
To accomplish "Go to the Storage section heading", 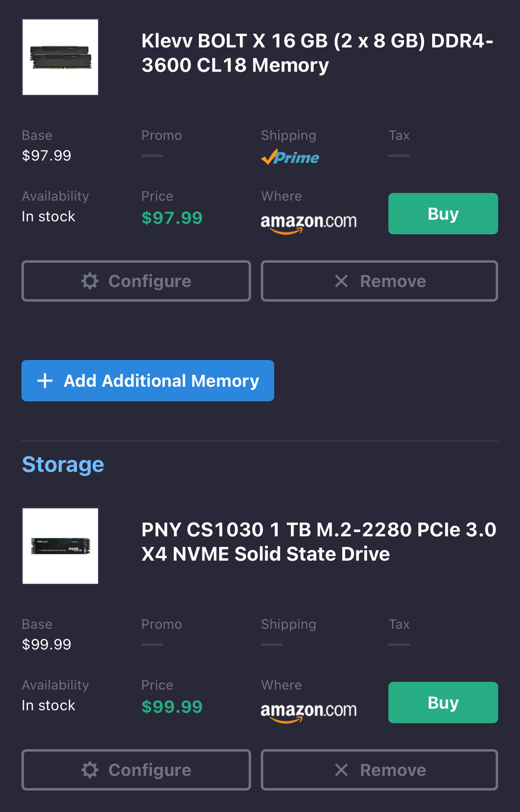I will [x=63, y=465].
